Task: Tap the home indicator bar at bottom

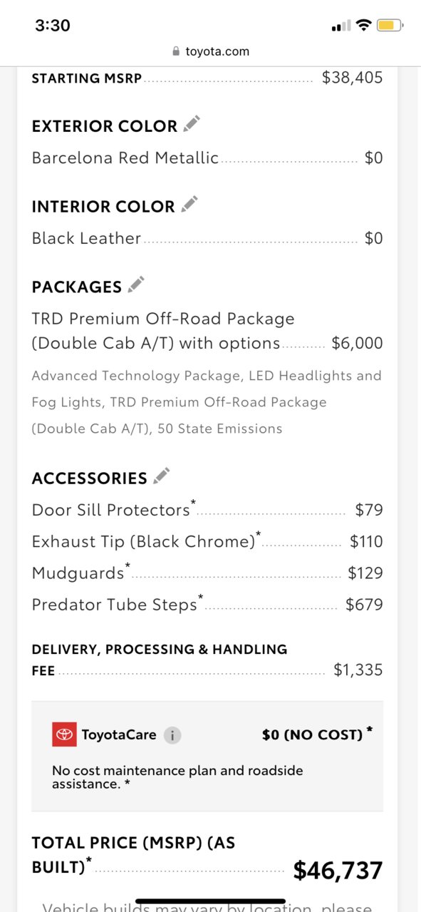Action: click(210, 901)
